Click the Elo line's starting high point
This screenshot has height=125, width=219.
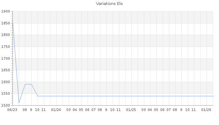pos(13,21)
